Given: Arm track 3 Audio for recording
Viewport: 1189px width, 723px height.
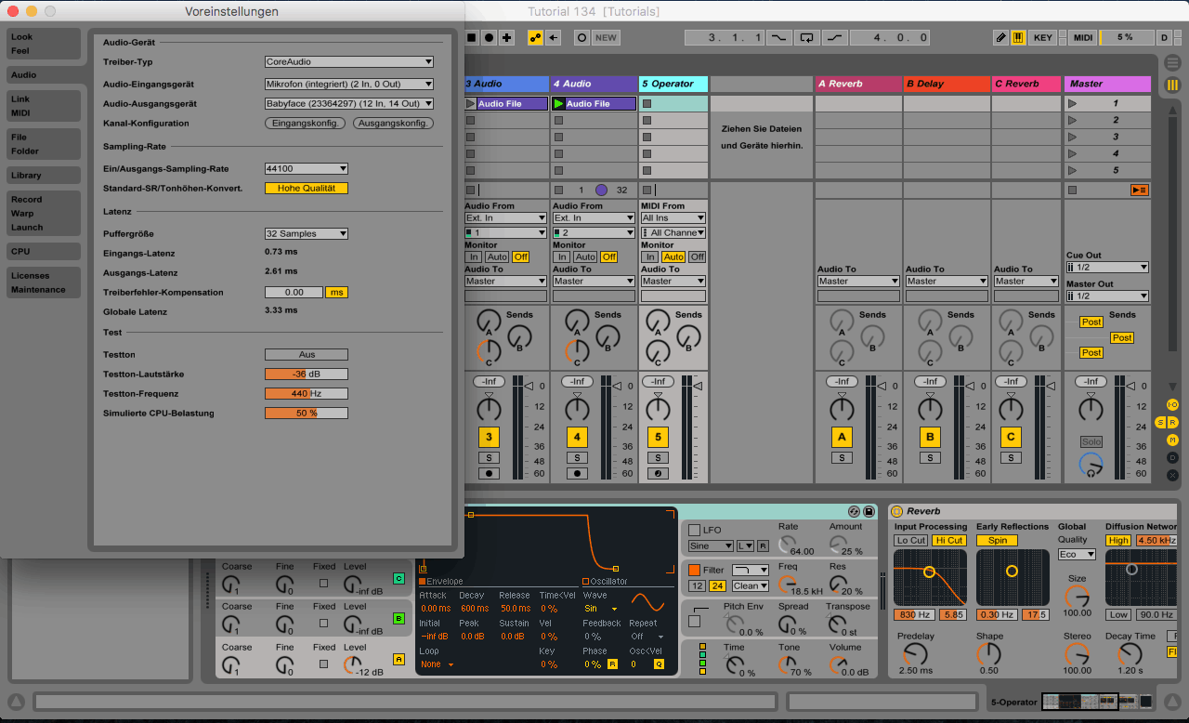Looking at the screenshot, I should click(489, 473).
